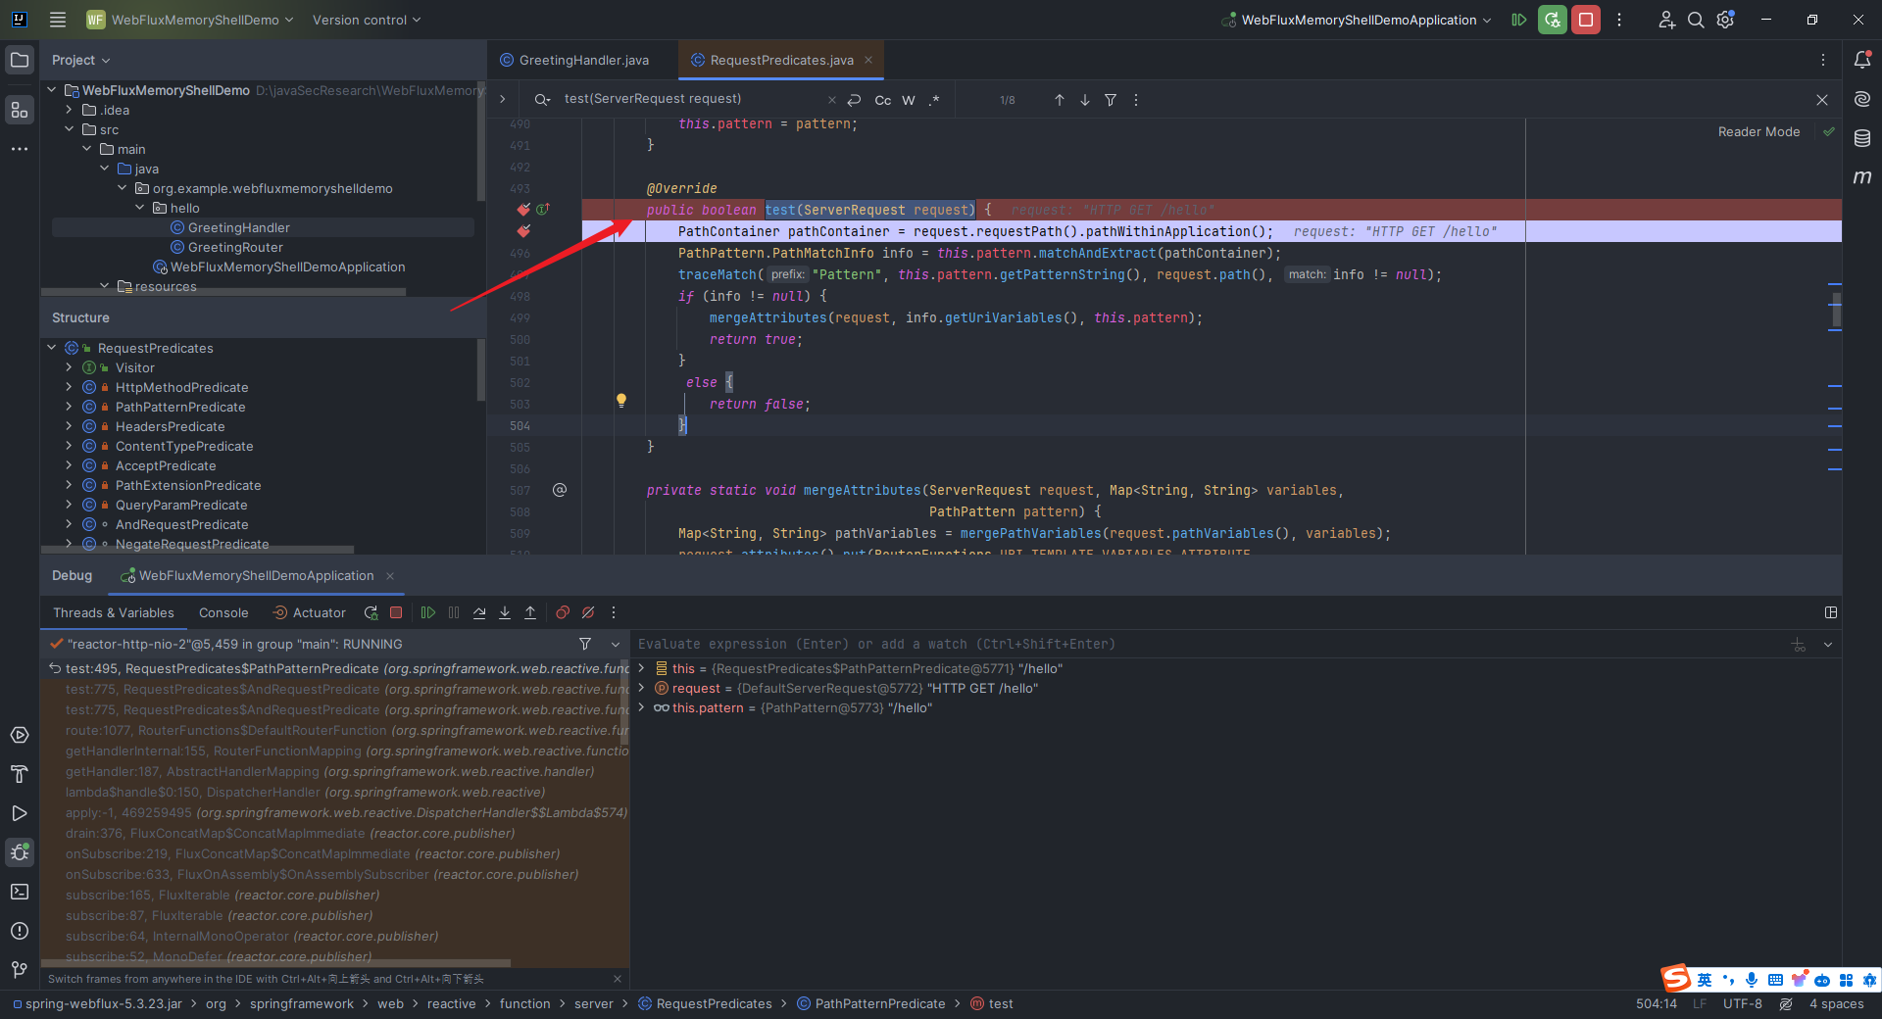Open the main hamburger menu
The width and height of the screenshot is (1882, 1019).
click(58, 20)
